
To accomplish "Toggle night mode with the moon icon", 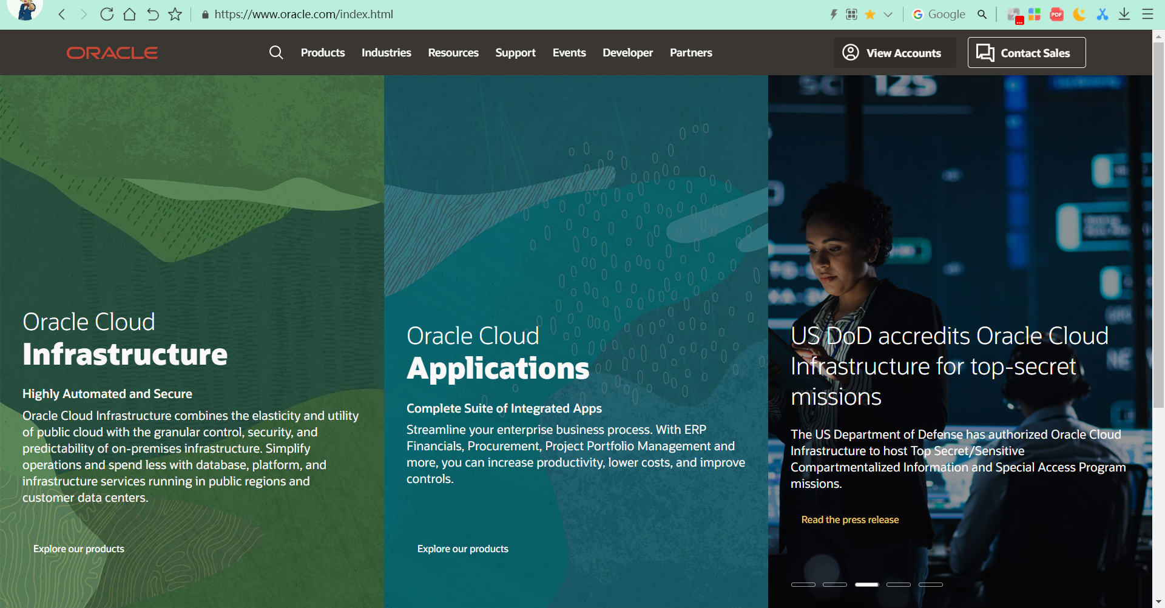I will click(x=1079, y=14).
